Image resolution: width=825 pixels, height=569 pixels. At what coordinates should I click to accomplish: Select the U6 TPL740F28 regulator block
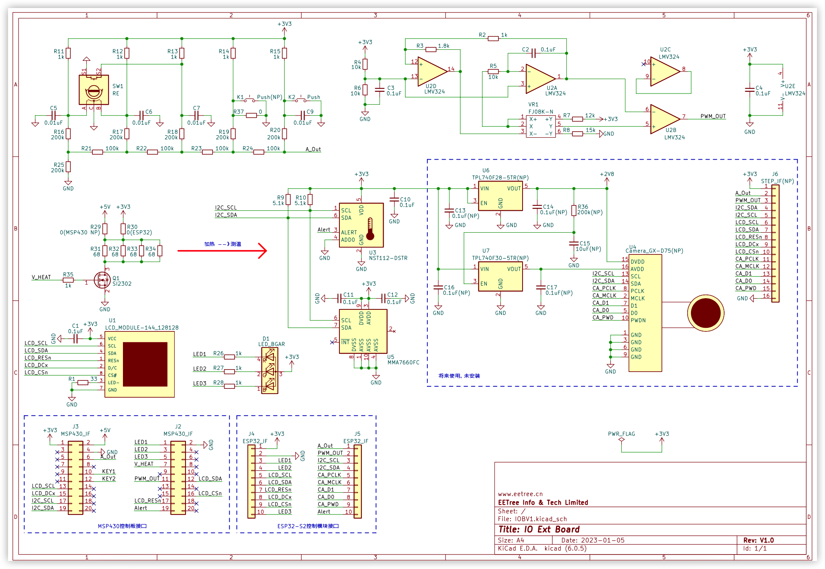coord(500,196)
